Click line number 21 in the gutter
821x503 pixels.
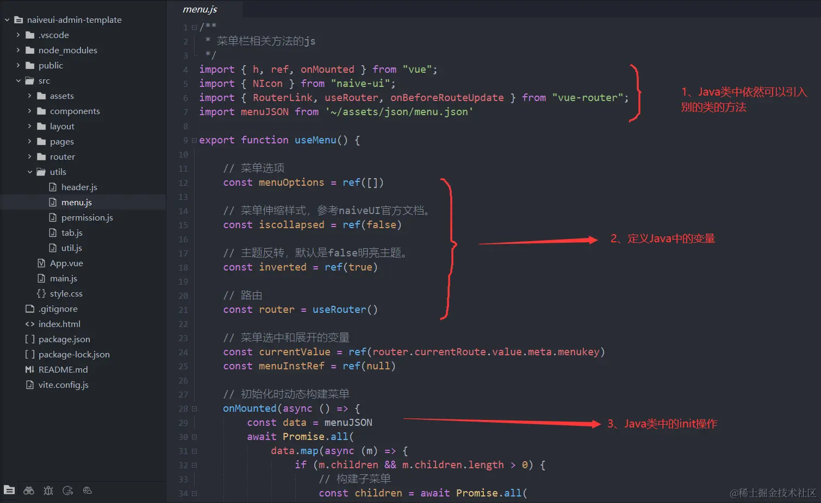tap(183, 310)
